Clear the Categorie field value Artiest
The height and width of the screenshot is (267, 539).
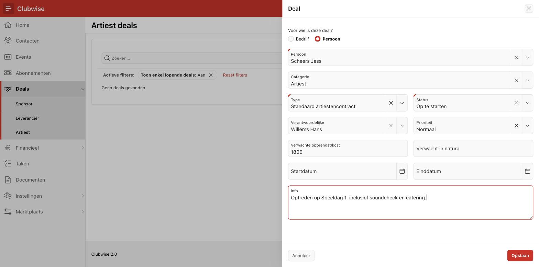click(516, 80)
